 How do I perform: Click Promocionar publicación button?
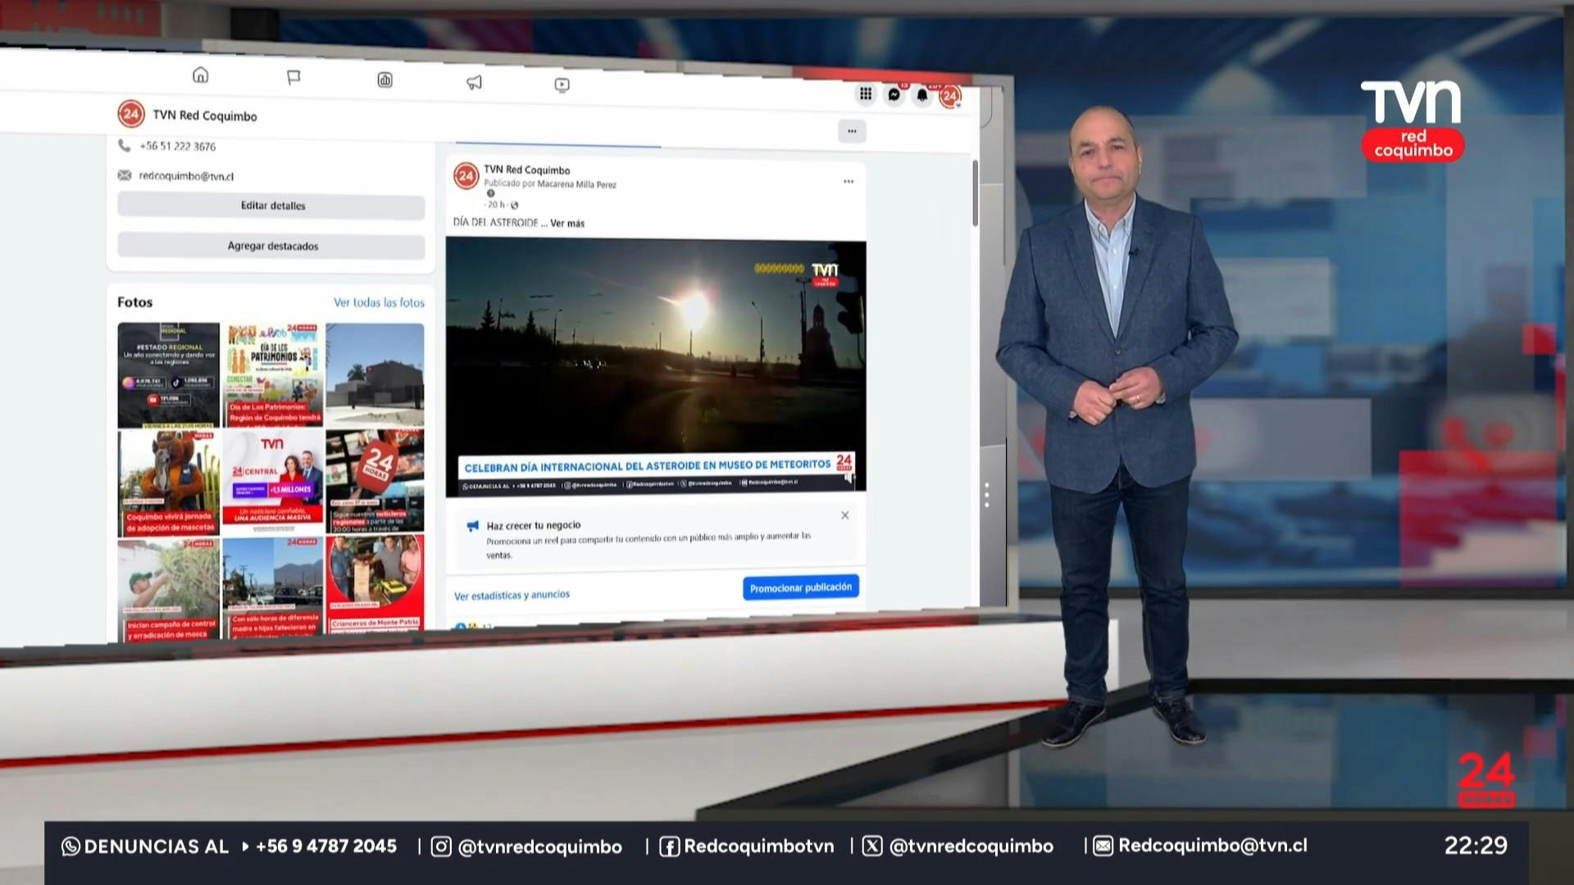click(801, 588)
